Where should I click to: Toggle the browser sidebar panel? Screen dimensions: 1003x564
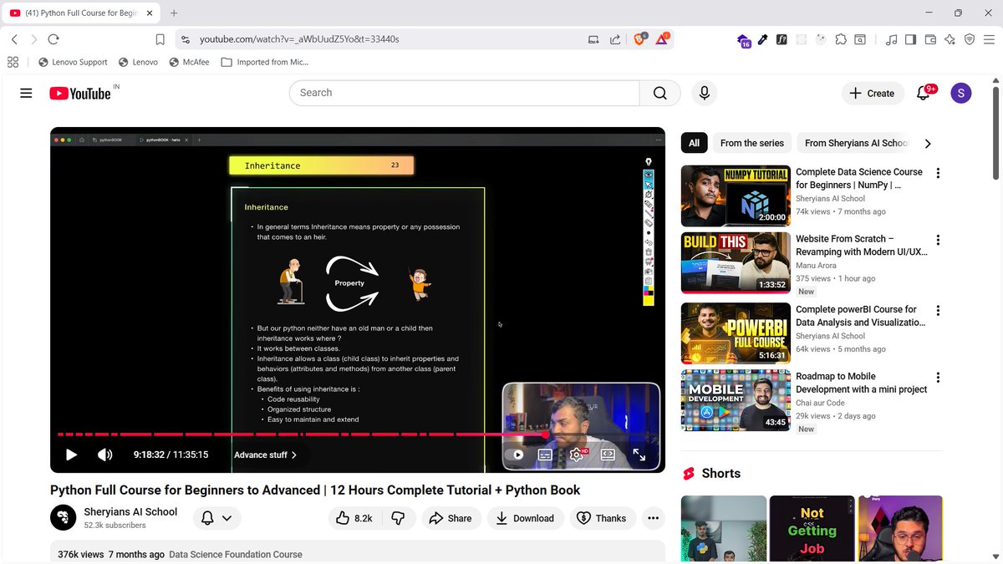pos(910,39)
